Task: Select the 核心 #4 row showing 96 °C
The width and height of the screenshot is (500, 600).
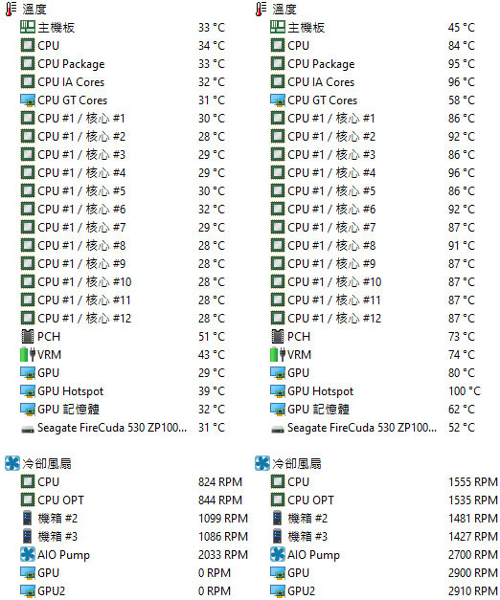Action: [374, 172]
